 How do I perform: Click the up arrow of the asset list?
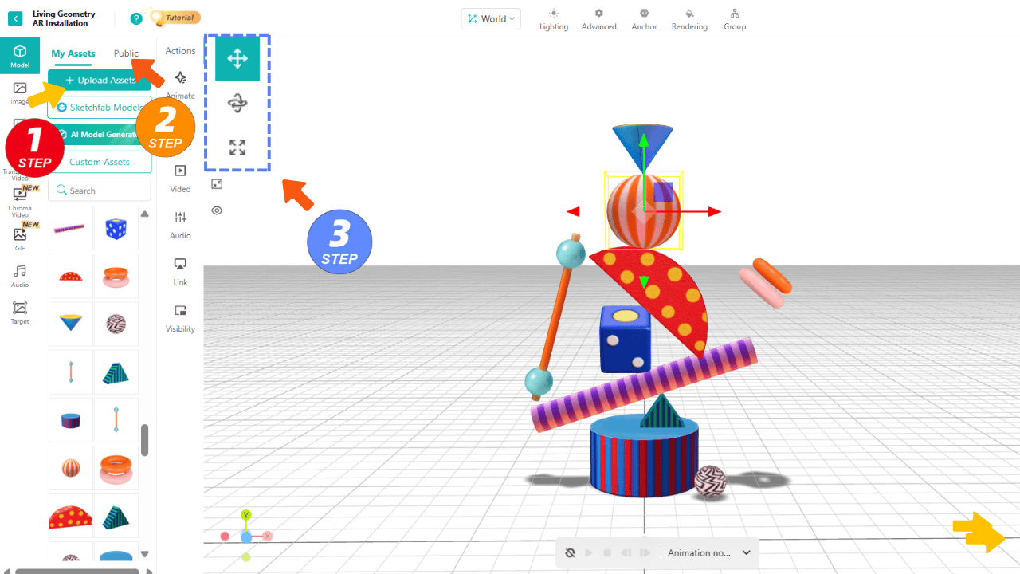pos(144,214)
